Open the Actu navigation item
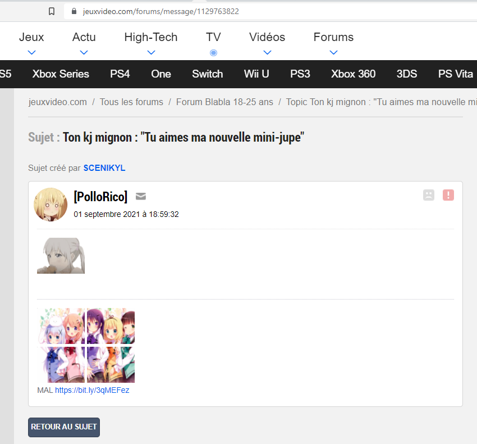Viewport: 477px width, 444px height. [x=84, y=37]
